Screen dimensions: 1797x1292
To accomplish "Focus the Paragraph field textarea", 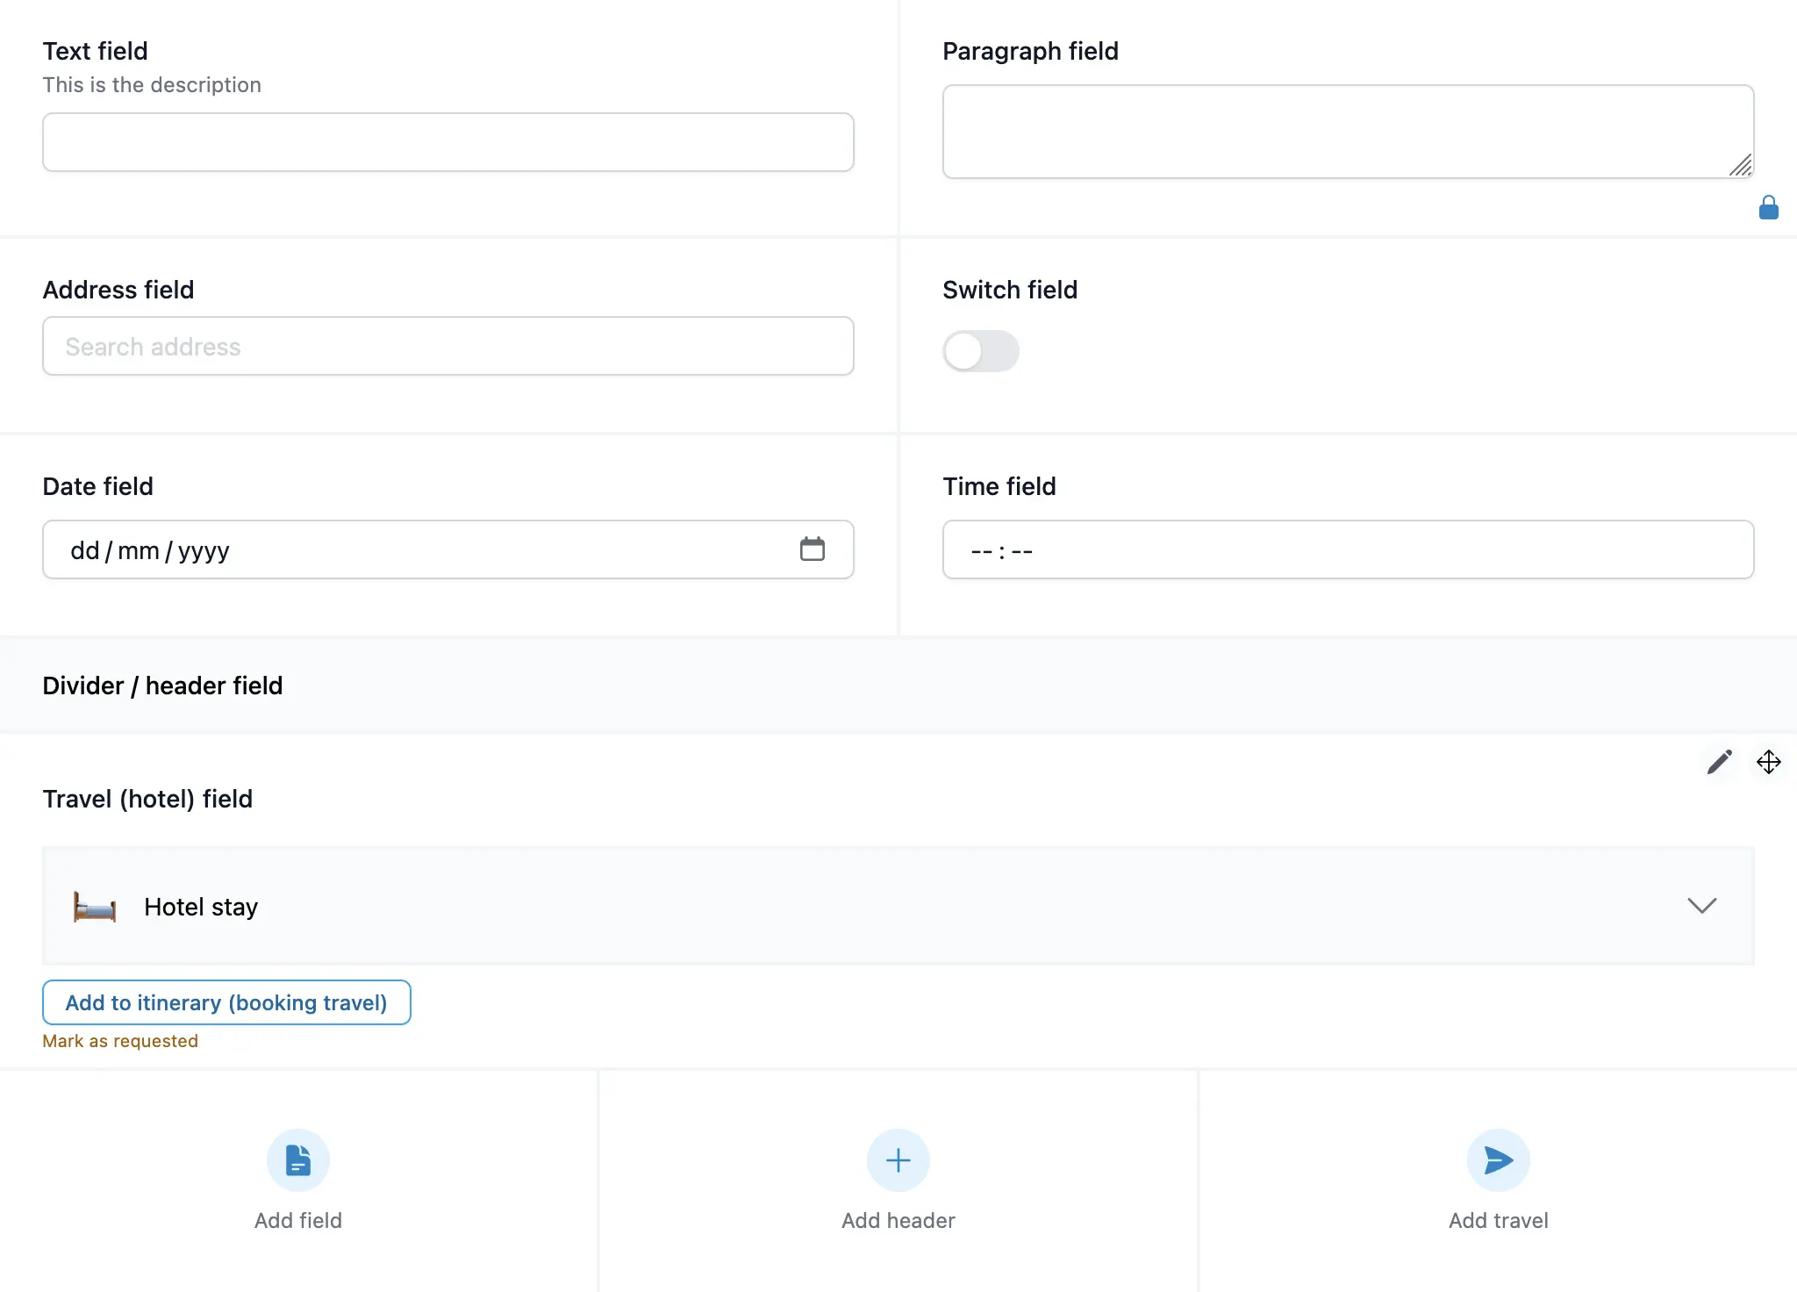I will [1334, 132].
